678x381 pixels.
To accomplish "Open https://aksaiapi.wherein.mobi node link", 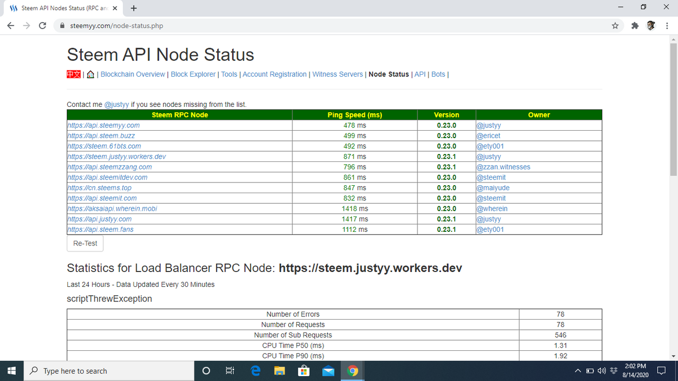I will 112,208.
